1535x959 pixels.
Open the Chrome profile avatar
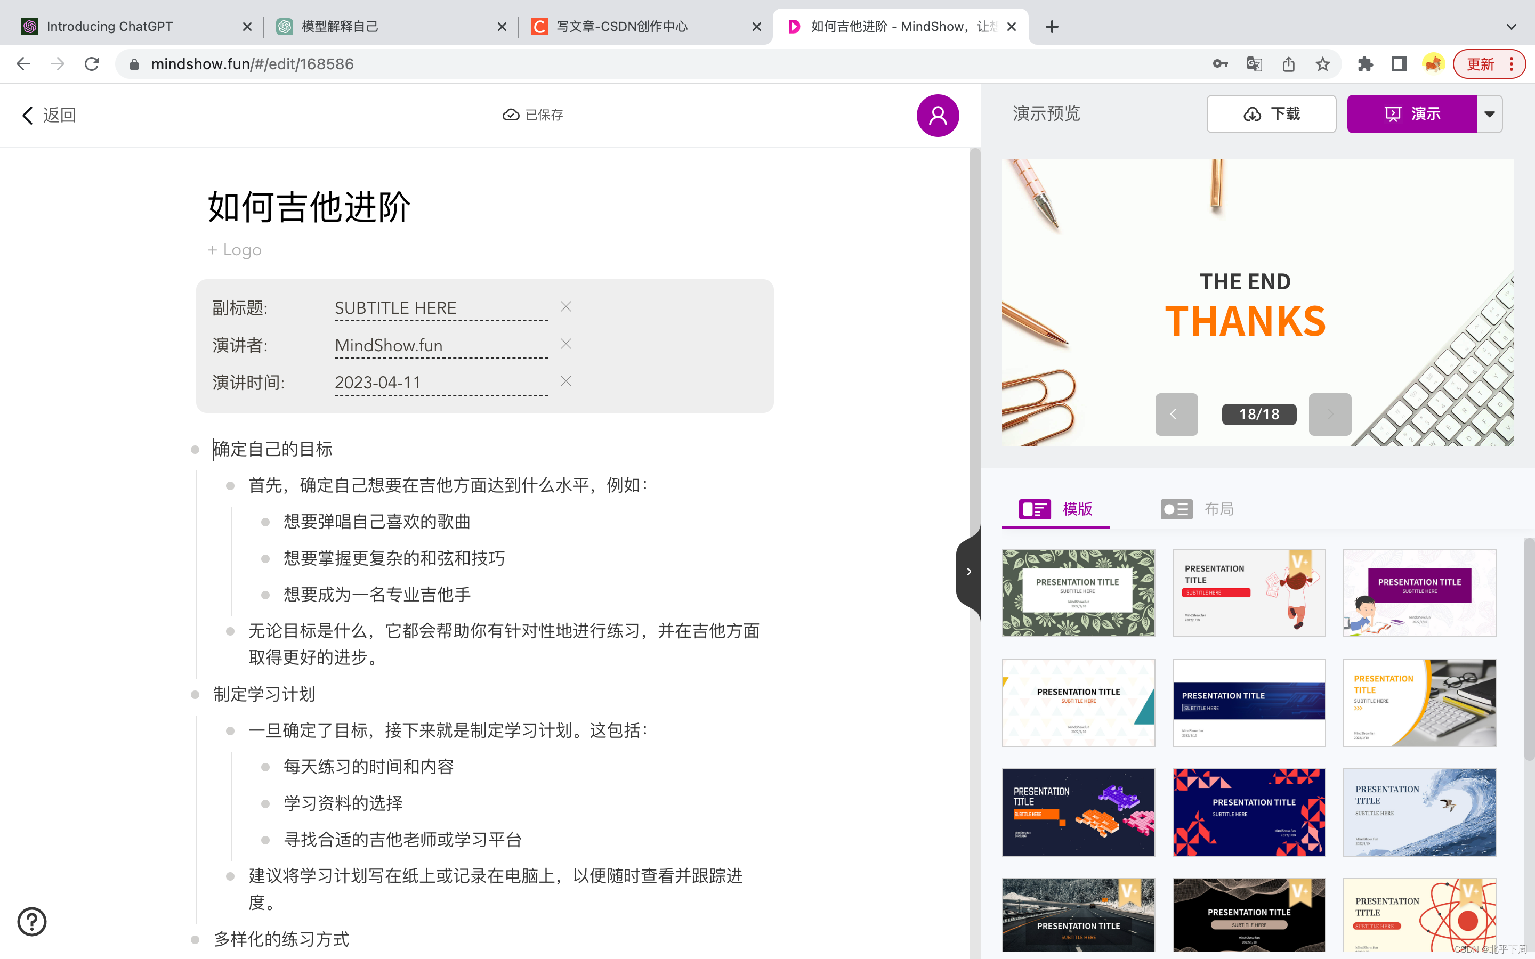[x=1433, y=64]
